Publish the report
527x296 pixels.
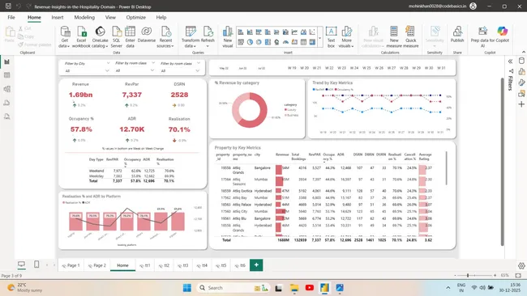[457, 35]
